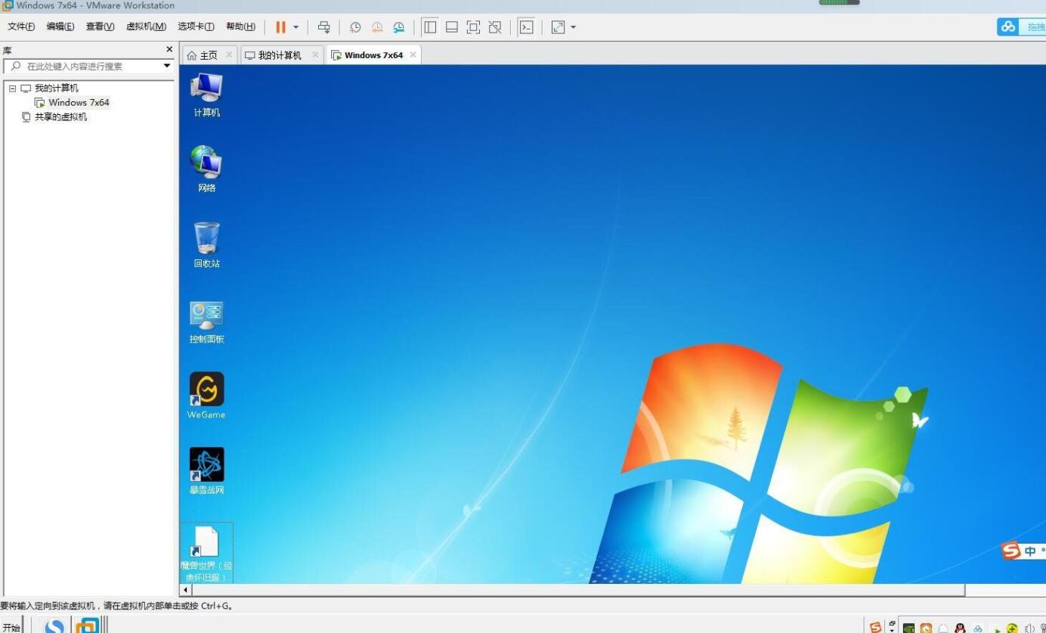Open the stretch display dropdown arrow
This screenshot has width=1046, height=633.
tap(573, 27)
